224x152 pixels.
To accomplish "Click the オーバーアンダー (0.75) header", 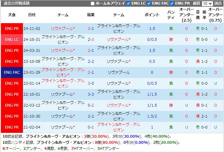I will click(215, 15).
